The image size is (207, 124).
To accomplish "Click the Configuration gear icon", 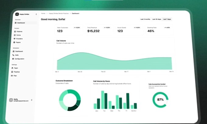I will [13, 59].
